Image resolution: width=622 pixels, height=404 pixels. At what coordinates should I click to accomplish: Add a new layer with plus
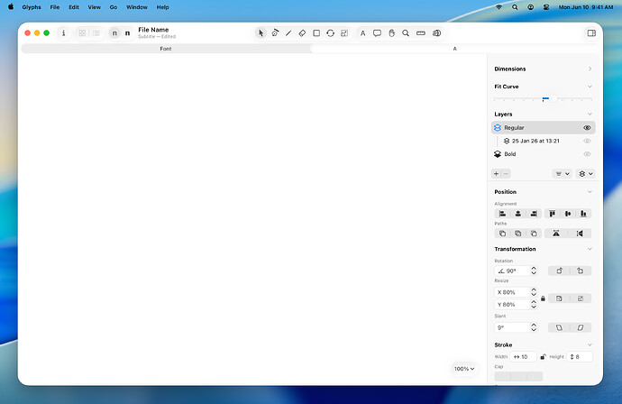496,173
